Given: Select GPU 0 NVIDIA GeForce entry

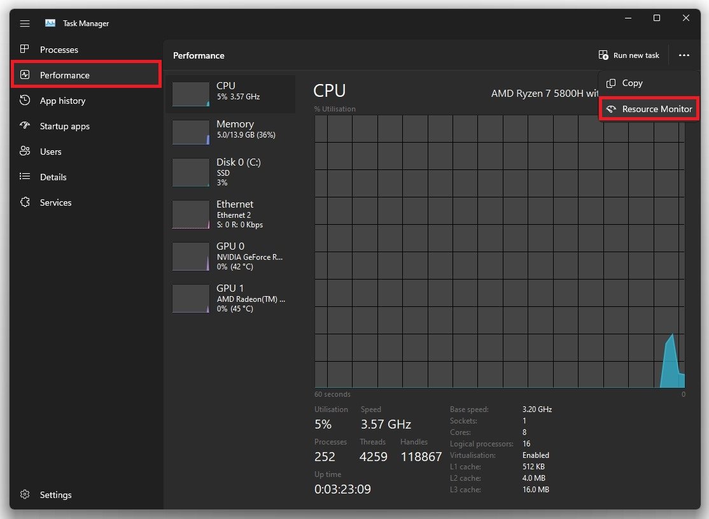Looking at the screenshot, I should pyautogui.click(x=230, y=256).
